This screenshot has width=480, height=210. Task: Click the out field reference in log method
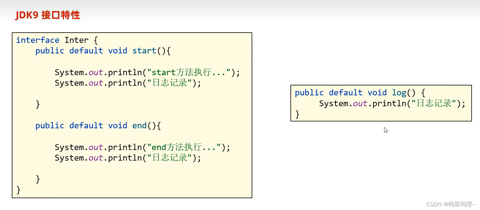coord(360,103)
